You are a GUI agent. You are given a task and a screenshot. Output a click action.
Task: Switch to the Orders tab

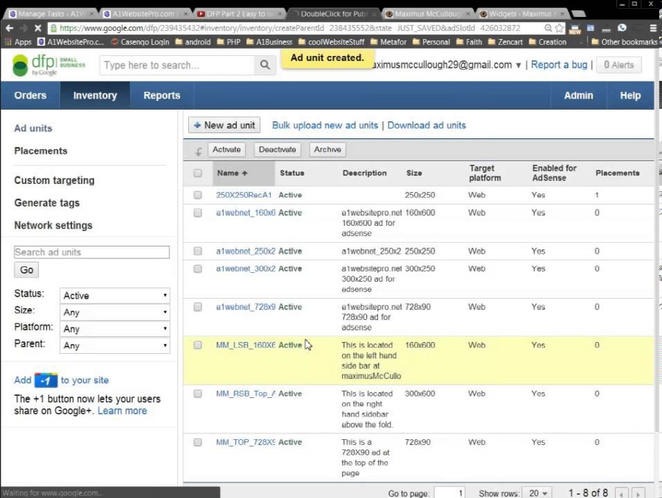[x=30, y=96]
